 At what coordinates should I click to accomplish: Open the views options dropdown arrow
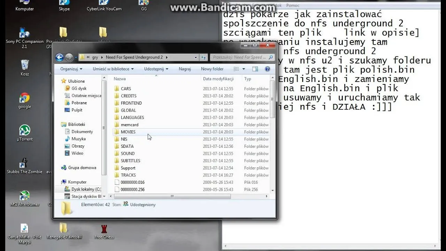click(244, 69)
